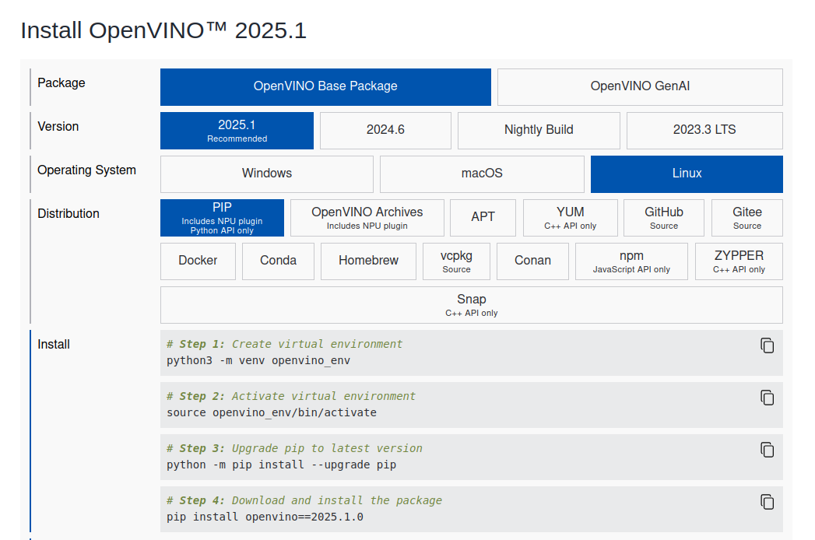Select APT distribution
Screen dimensions: 815x540
tap(483, 218)
